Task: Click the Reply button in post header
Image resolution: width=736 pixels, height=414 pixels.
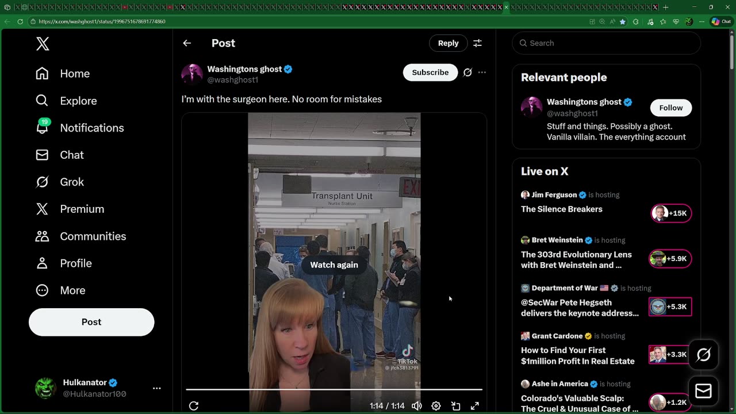Action: click(448, 43)
